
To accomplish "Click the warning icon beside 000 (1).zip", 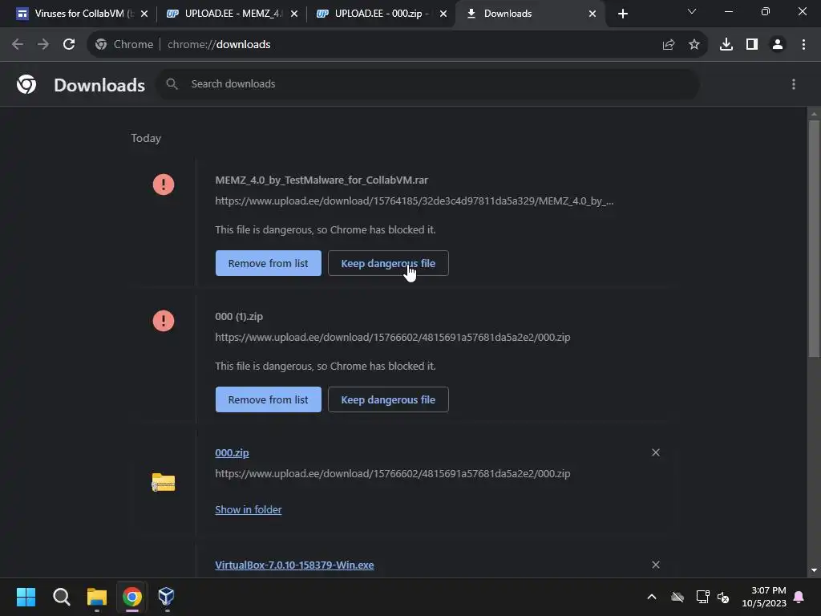I will tap(164, 321).
